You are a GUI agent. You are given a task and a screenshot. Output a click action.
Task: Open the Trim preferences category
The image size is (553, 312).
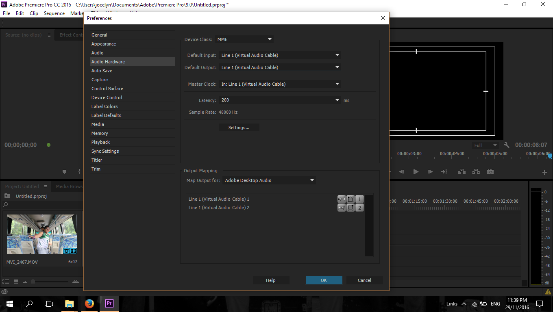point(133,169)
